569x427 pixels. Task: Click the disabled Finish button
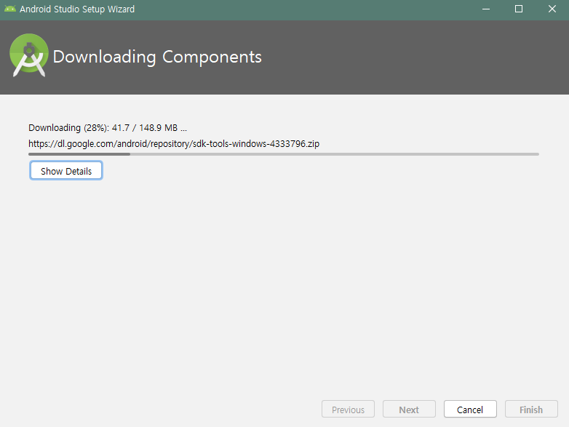531,410
